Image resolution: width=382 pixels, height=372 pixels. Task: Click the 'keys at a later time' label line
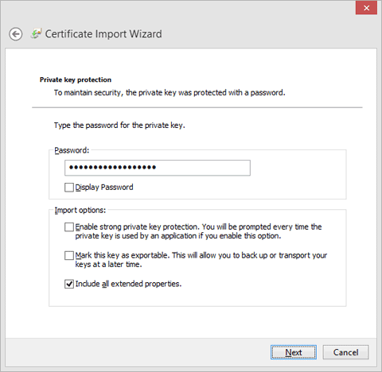tap(108, 265)
